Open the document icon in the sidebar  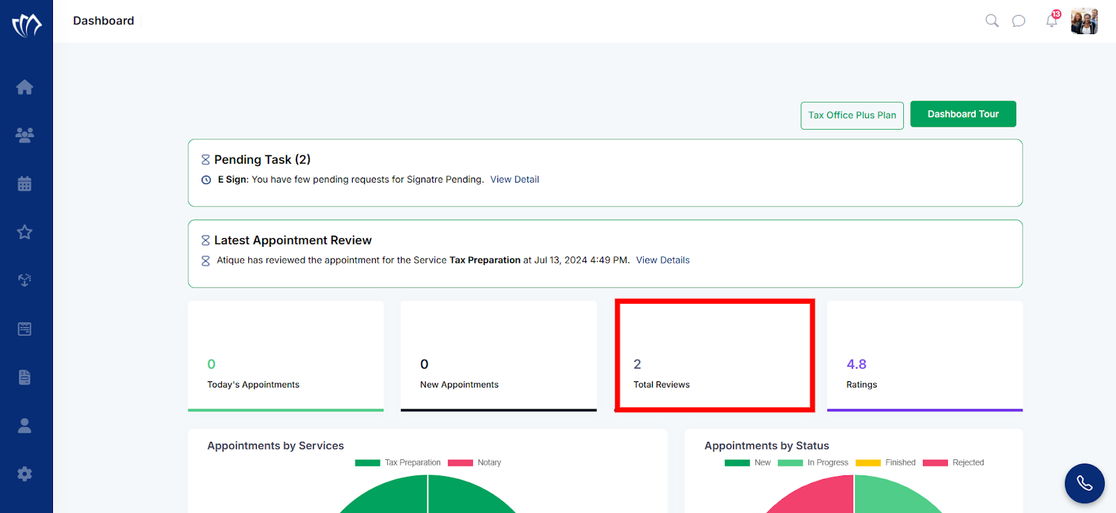(24, 377)
